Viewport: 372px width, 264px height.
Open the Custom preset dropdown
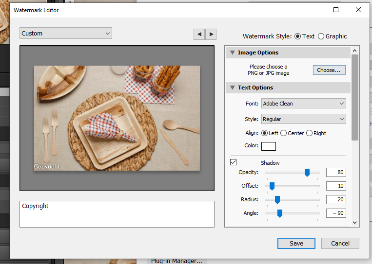click(66, 34)
